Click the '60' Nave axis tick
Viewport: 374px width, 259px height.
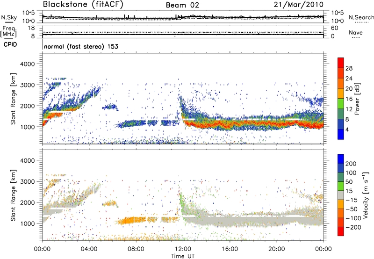(334, 28)
